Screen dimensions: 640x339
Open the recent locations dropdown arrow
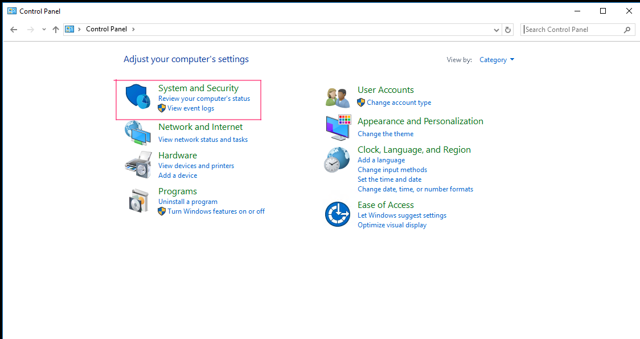(44, 30)
